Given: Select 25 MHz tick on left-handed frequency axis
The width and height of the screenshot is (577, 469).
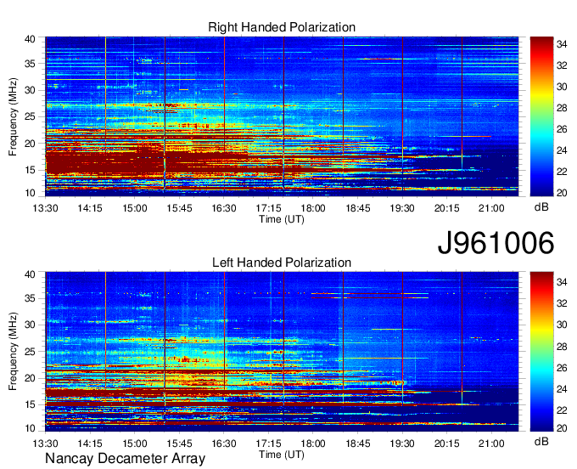Looking at the screenshot, I should click(30, 352).
